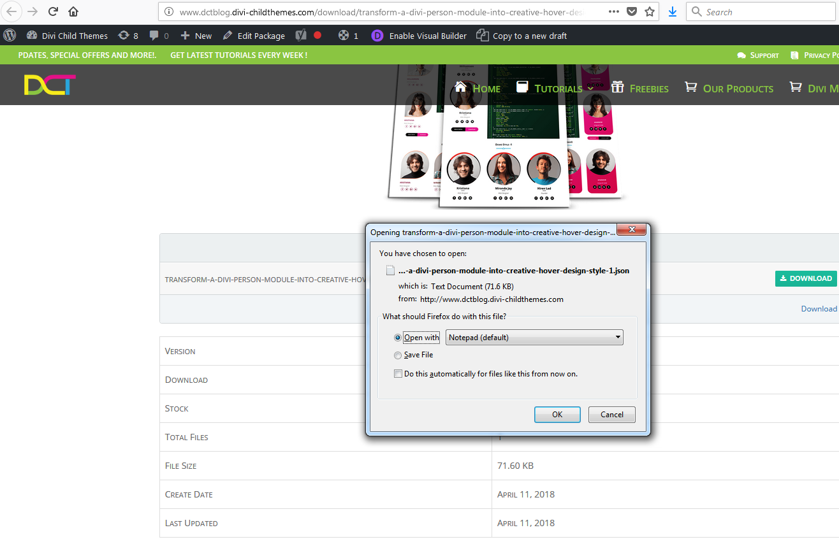Dismiss the dialog with Cancel button

(612, 415)
